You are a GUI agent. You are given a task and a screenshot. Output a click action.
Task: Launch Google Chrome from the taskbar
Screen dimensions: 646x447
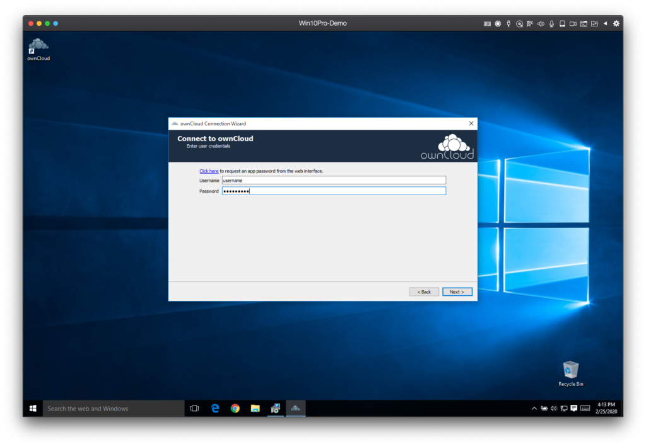click(235, 409)
